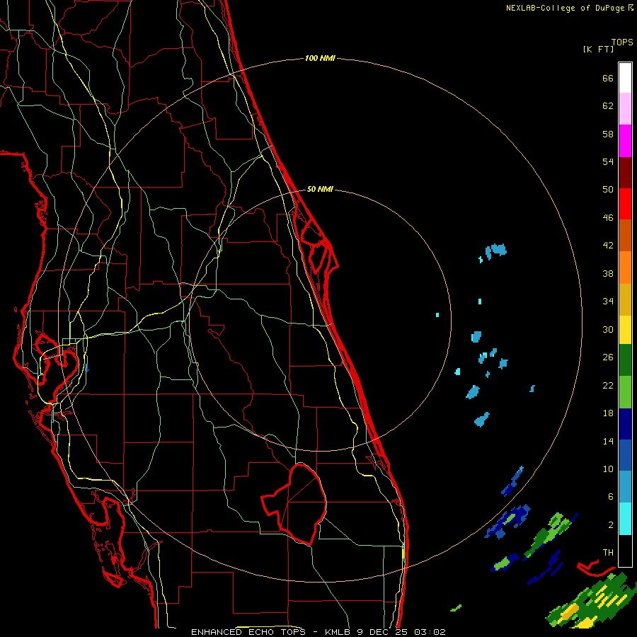Click the [K FT] units label
This screenshot has width=637, height=637.
598,49
